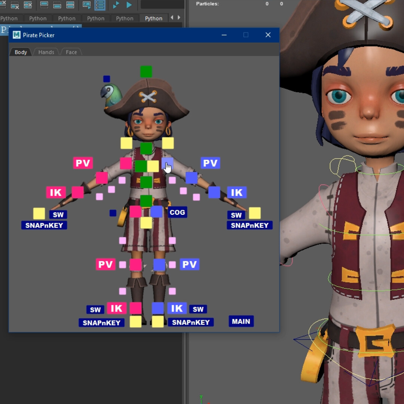Click the Clear Input toolbar icon
This screenshot has width=404, height=404.
point(15,5)
